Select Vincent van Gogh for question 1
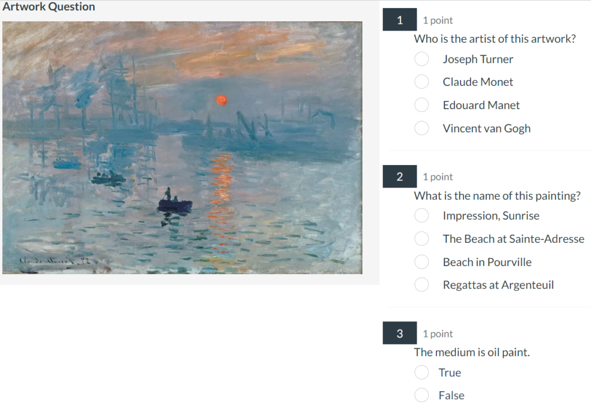This screenshot has height=405, width=591. click(421, 128)
